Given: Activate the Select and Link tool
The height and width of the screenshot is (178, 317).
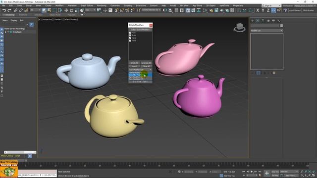Looking at the screenshot, I should 15,10.
